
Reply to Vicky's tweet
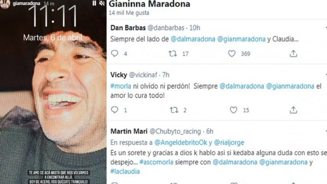tap(115, 110)
